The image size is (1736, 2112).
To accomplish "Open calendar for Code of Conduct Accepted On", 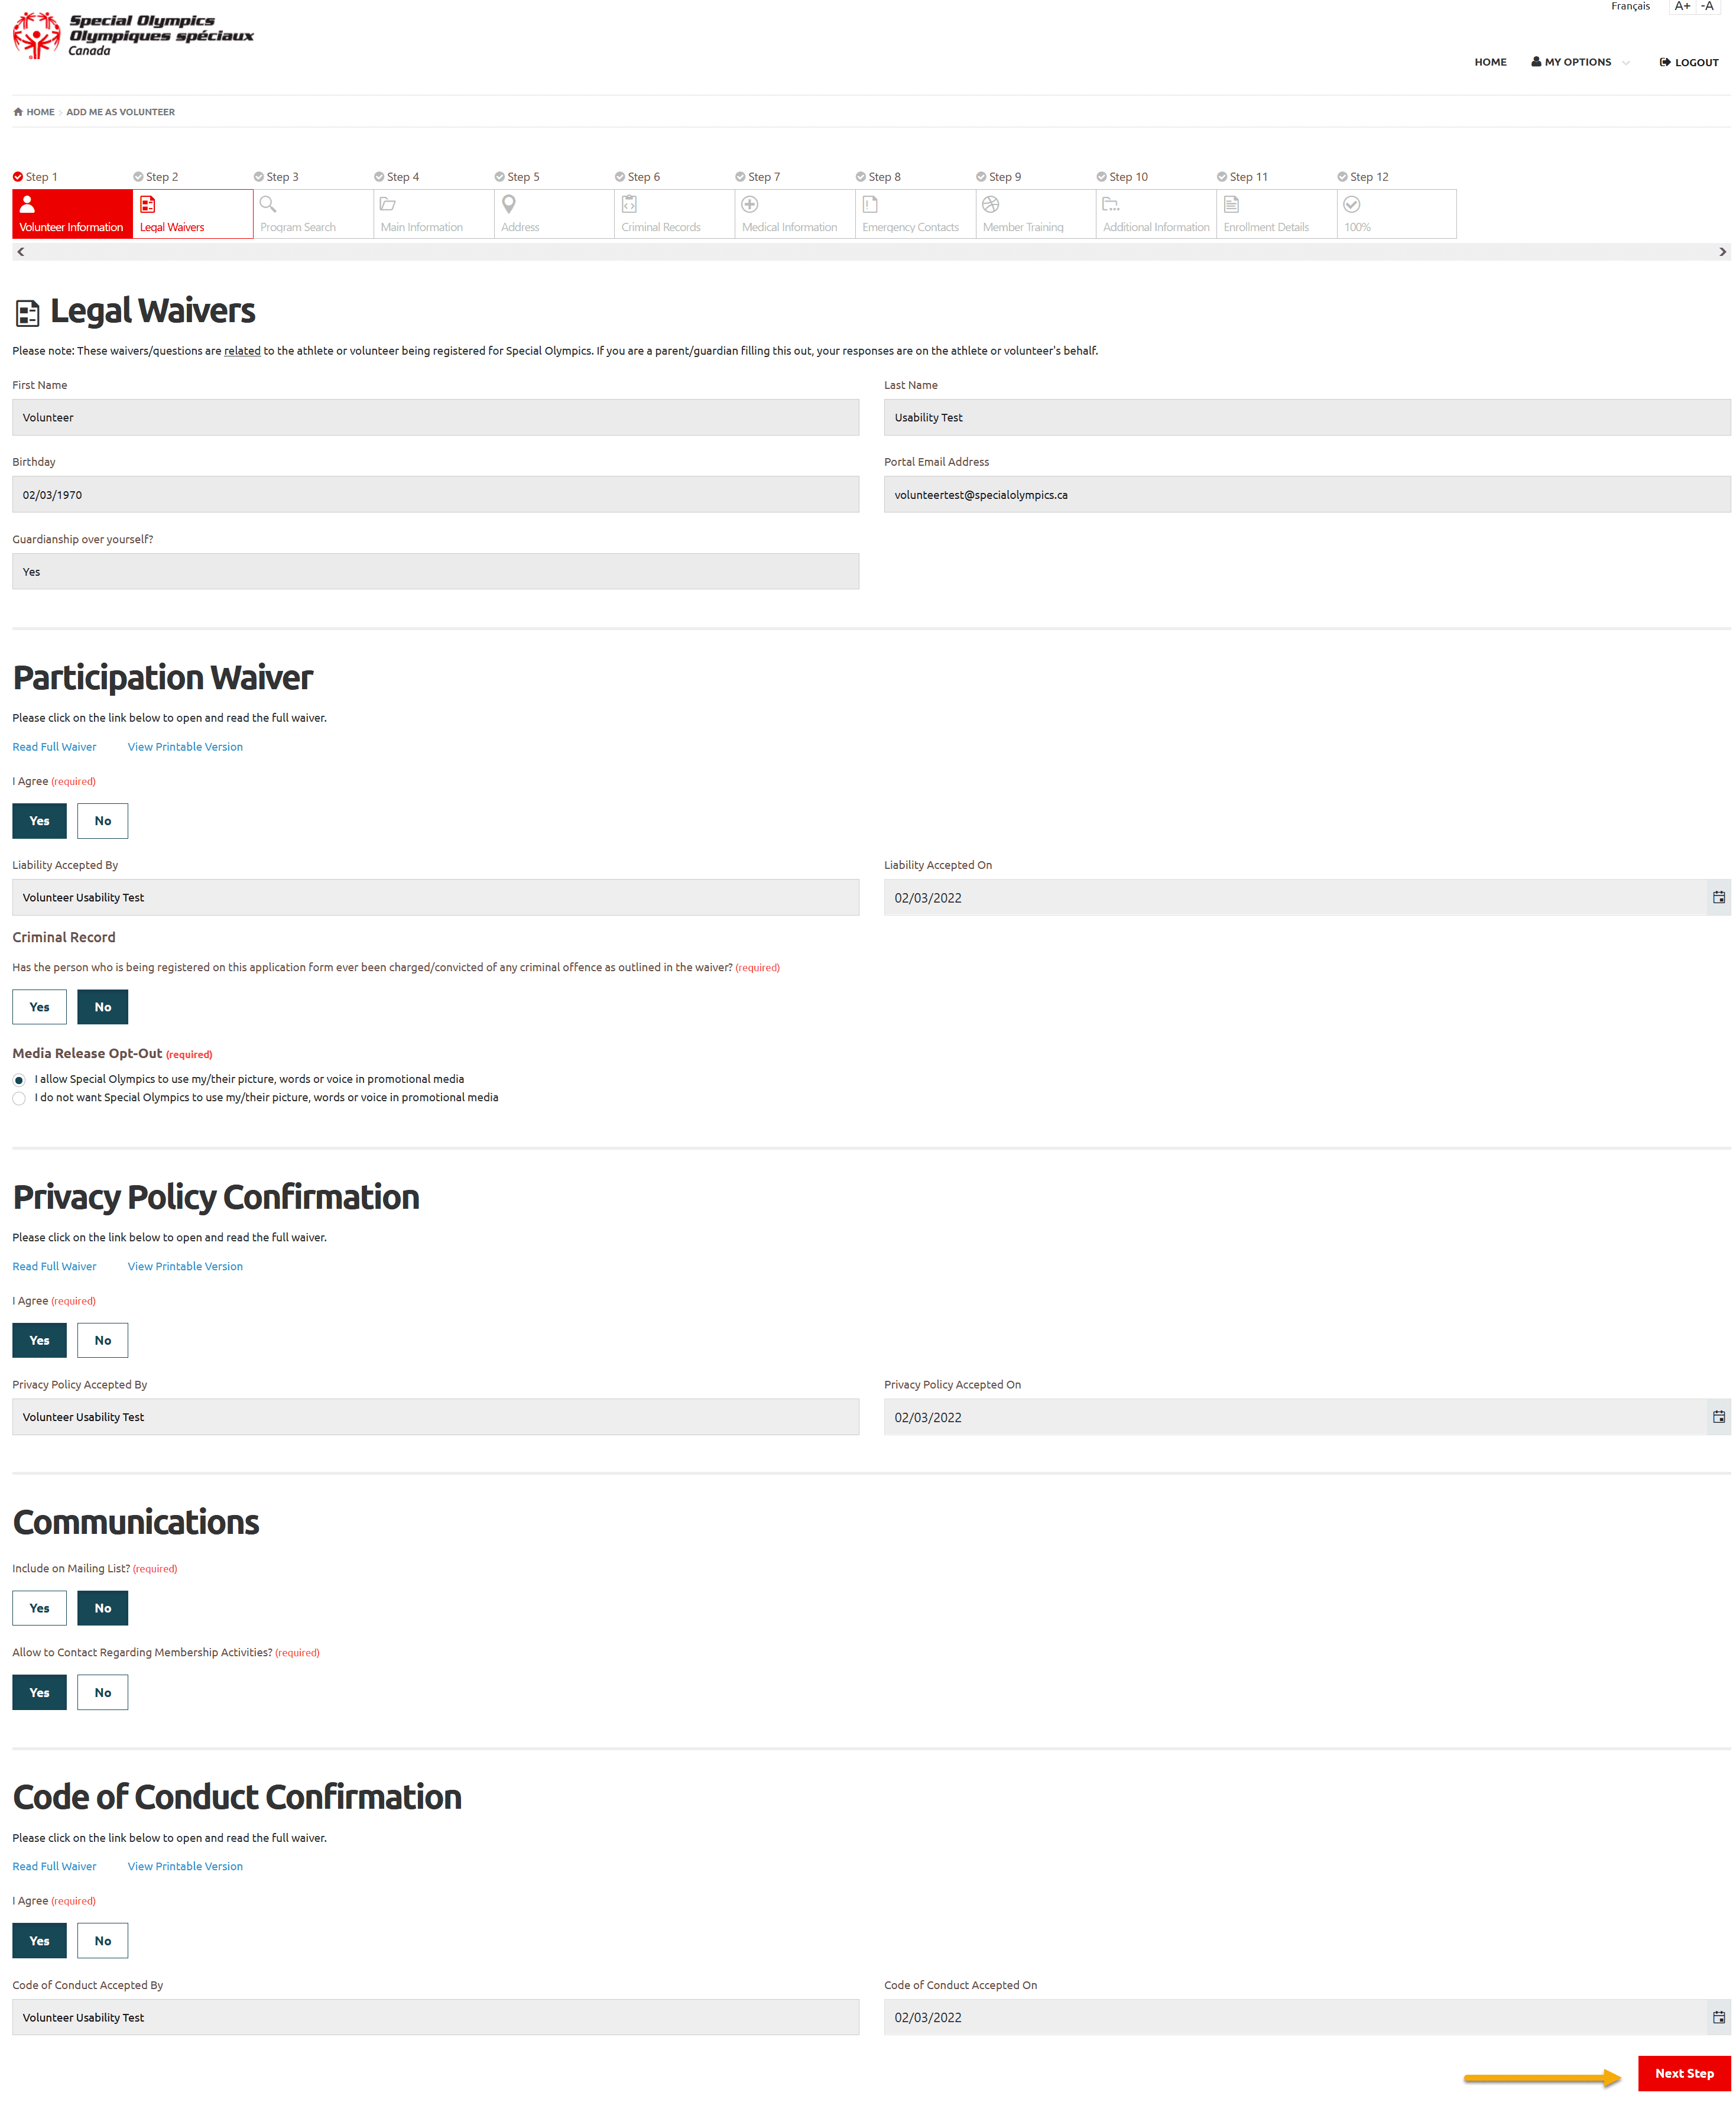I will (x=1719, y=2018).
